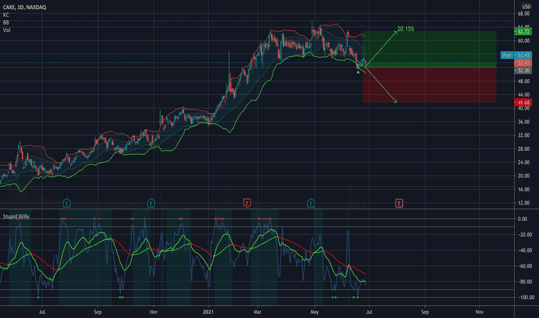The width and height of the screenshot is (539, 318).
Task: Click the 68.00 price scale value
Action: point(524,14)
